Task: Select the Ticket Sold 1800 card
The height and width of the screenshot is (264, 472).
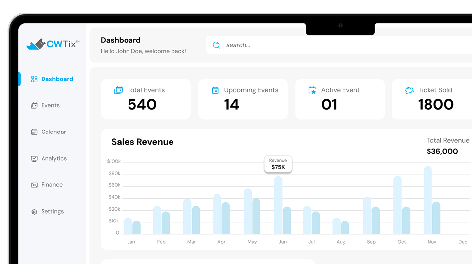Action: click(432, 99)
